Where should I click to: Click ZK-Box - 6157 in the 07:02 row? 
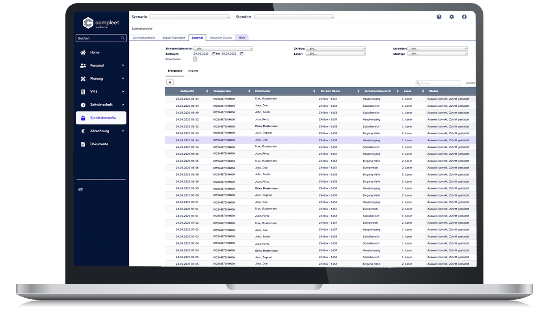coord(328,223)
